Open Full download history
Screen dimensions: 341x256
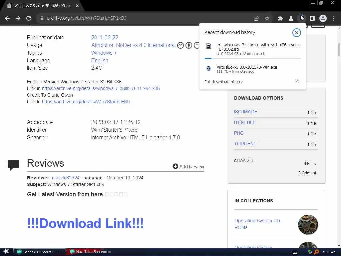tap(223, 82)
